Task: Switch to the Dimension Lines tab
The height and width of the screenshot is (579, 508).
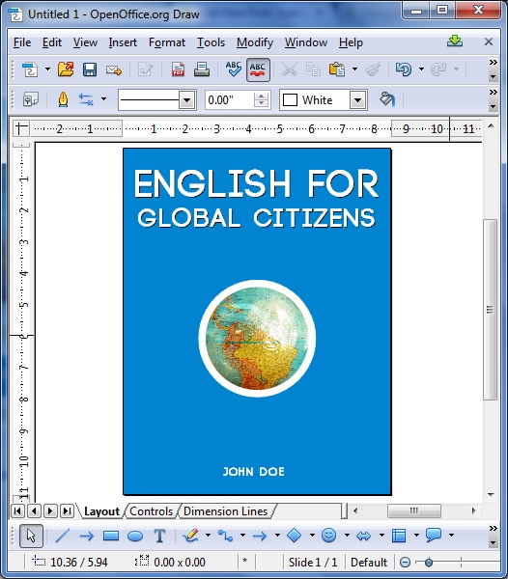Action: [x=225, y=511]
